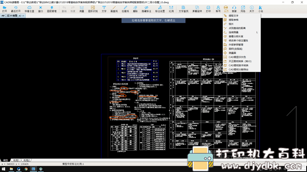Select 修改单个标注属性 menu item
Viewport: 307px width, 172px height.
[242, 41]
